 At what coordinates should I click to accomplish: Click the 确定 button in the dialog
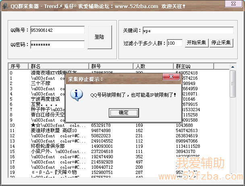point(124,113)
